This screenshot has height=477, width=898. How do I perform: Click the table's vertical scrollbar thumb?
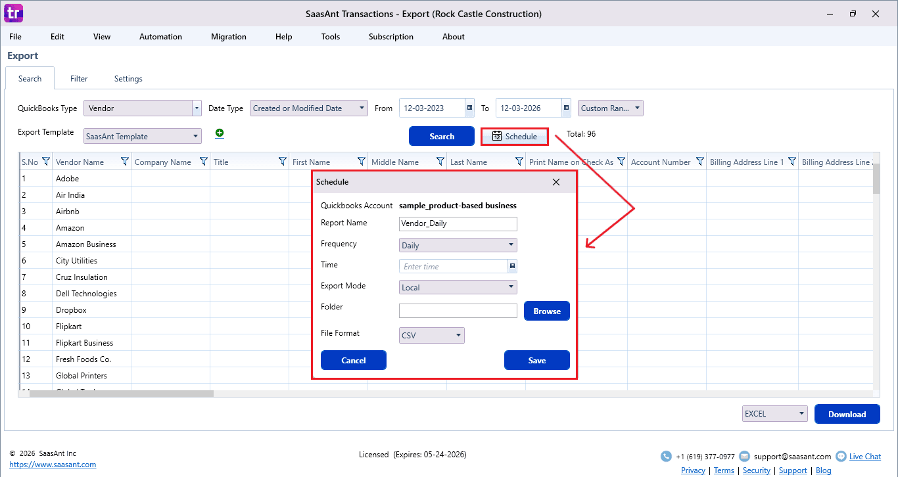point(876,179)
